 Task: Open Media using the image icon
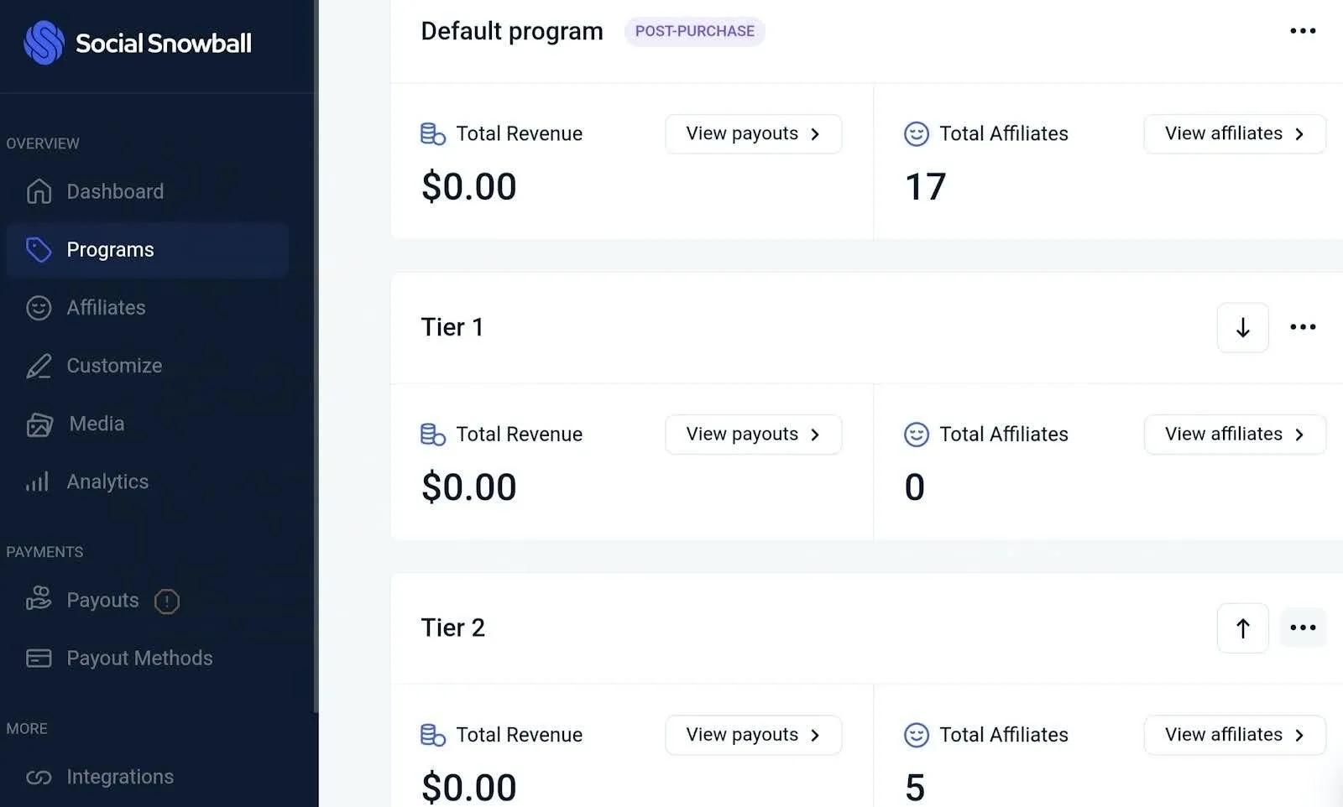39,424
